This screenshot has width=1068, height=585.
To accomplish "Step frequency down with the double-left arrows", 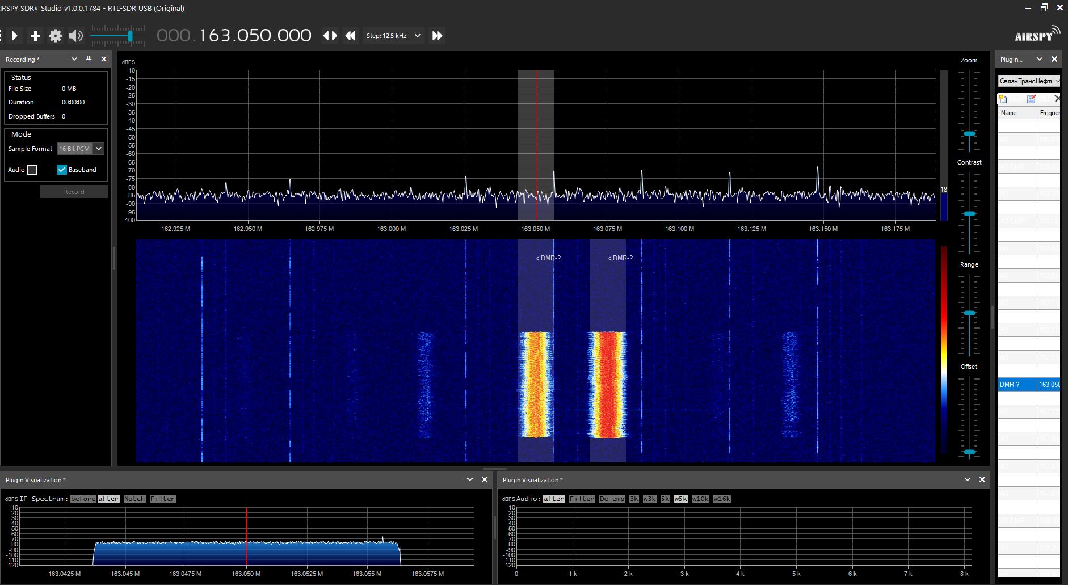I will tap(351, 36).
